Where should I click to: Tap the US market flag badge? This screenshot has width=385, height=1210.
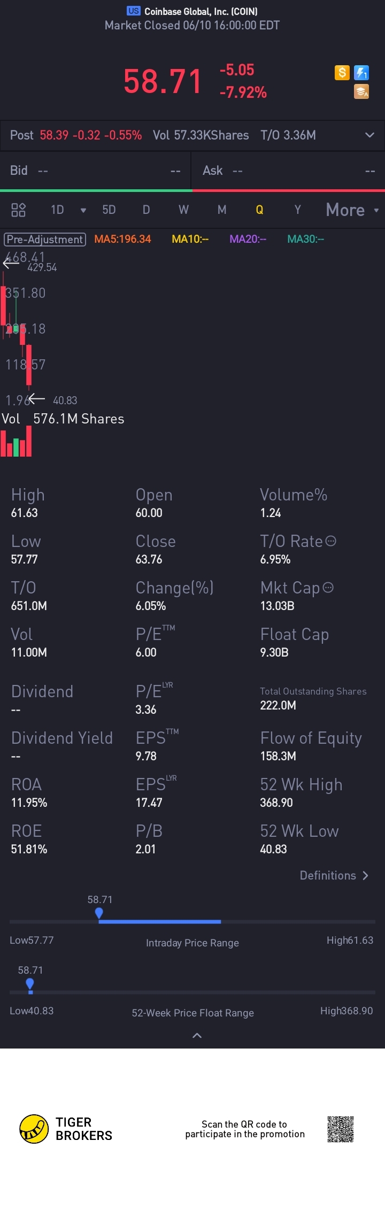(134, 11)
